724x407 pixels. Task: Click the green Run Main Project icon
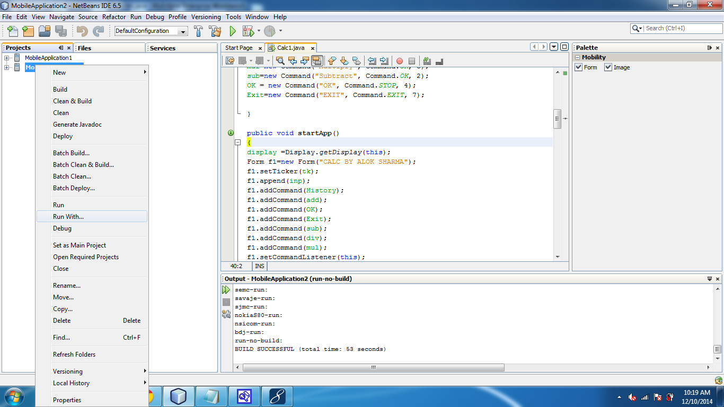[x=233, y=31]
